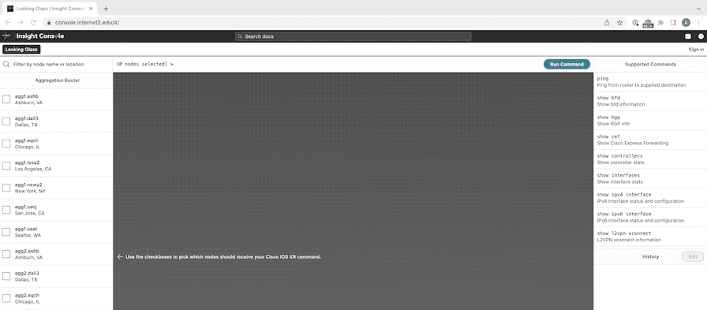
Task: Click the command prompt input line
Action: 328,65
